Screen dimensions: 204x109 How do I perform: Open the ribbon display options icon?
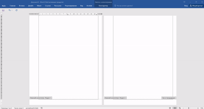[x=184, y=2]
